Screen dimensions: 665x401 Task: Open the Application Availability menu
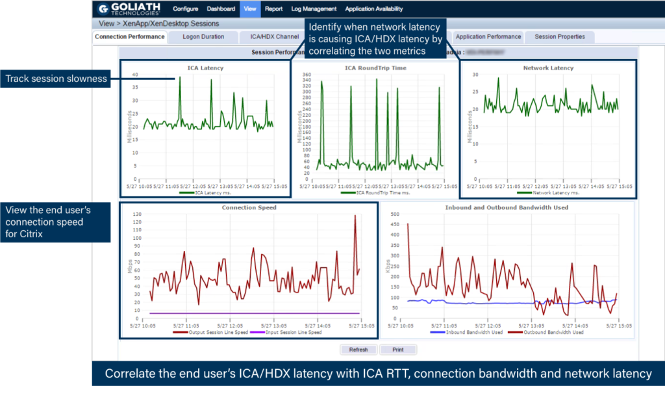374,9
